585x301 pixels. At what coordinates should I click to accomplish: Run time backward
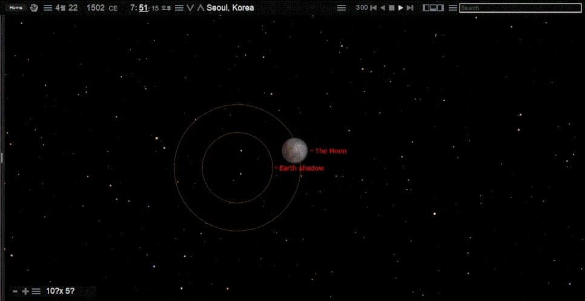[382, 8]
